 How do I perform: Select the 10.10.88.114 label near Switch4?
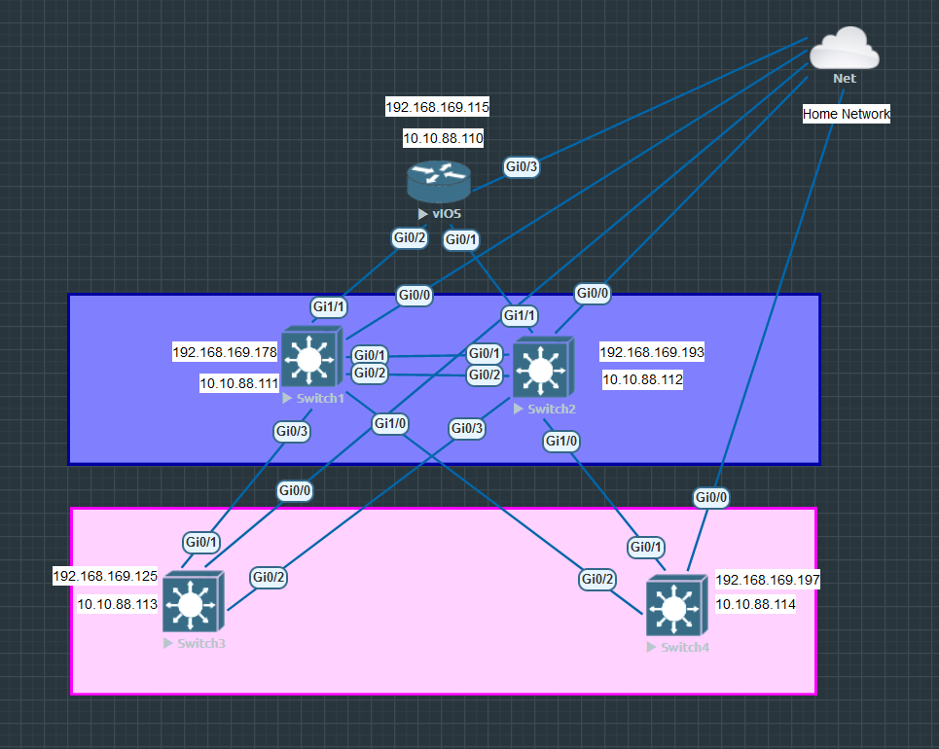tap(756, 603)
